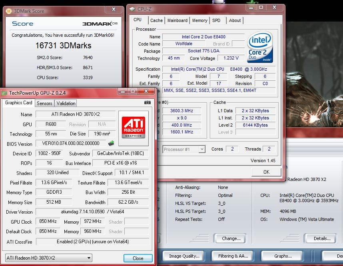The image size is (343, 266).
Task: Click the Memory Size value 512 MB
Action: (x=54, y=202)
